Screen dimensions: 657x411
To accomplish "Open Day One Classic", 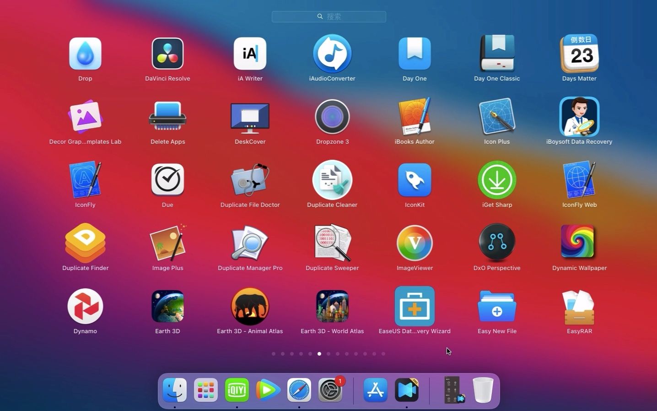I will click(497, 54).
